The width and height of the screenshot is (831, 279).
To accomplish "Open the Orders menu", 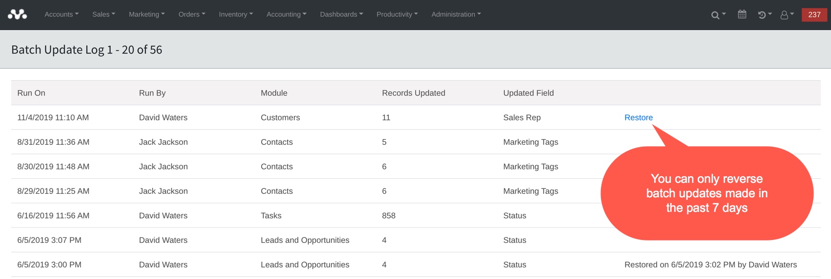I will pos(192,15).
